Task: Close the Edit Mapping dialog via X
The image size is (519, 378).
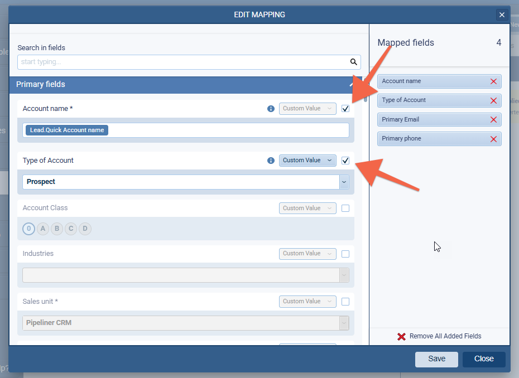Action: coord(502,15)
